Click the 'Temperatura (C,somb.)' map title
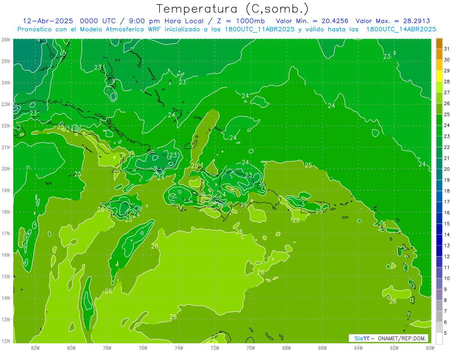 coord(233,9)
